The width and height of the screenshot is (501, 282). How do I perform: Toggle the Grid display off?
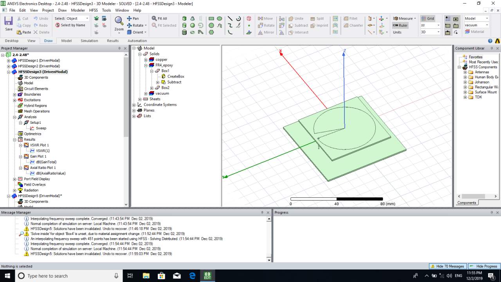[427, 18]
